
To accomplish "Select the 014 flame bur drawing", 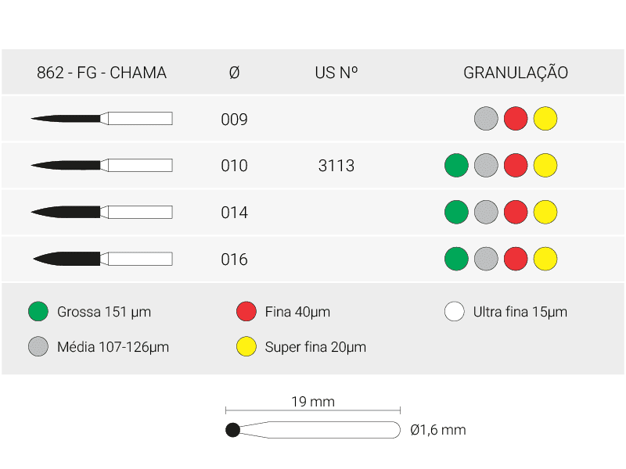I will (x=102, y=212).
